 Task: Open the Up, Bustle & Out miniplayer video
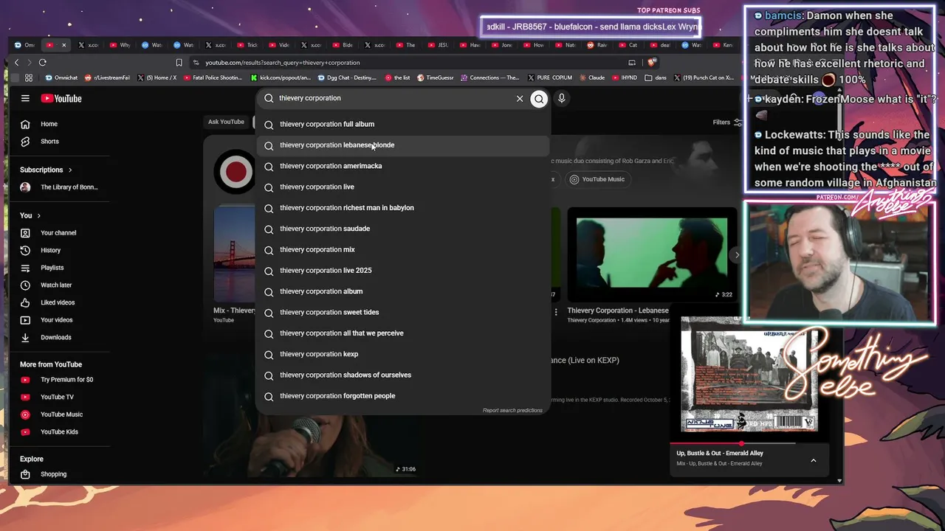click(749, 375)
